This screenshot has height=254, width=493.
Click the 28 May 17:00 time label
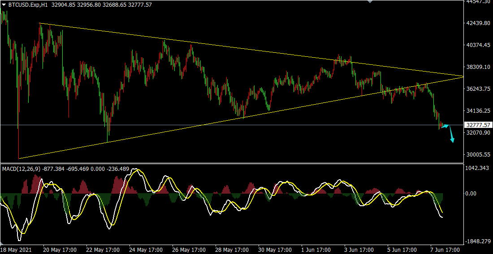[232, 250]
